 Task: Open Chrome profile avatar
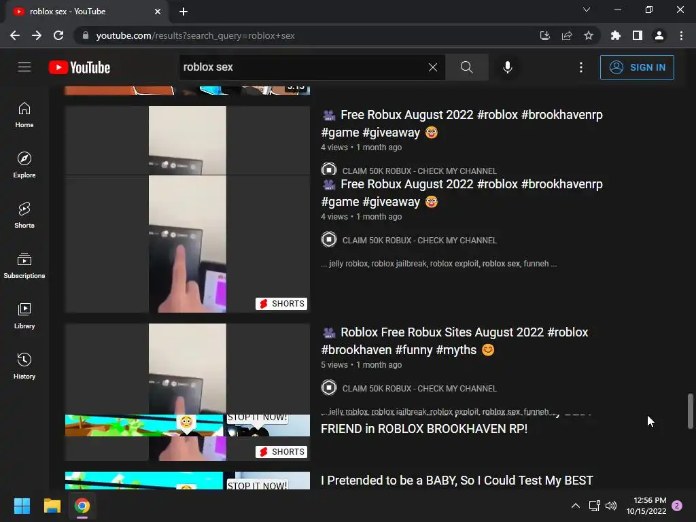tap(659, 35)
